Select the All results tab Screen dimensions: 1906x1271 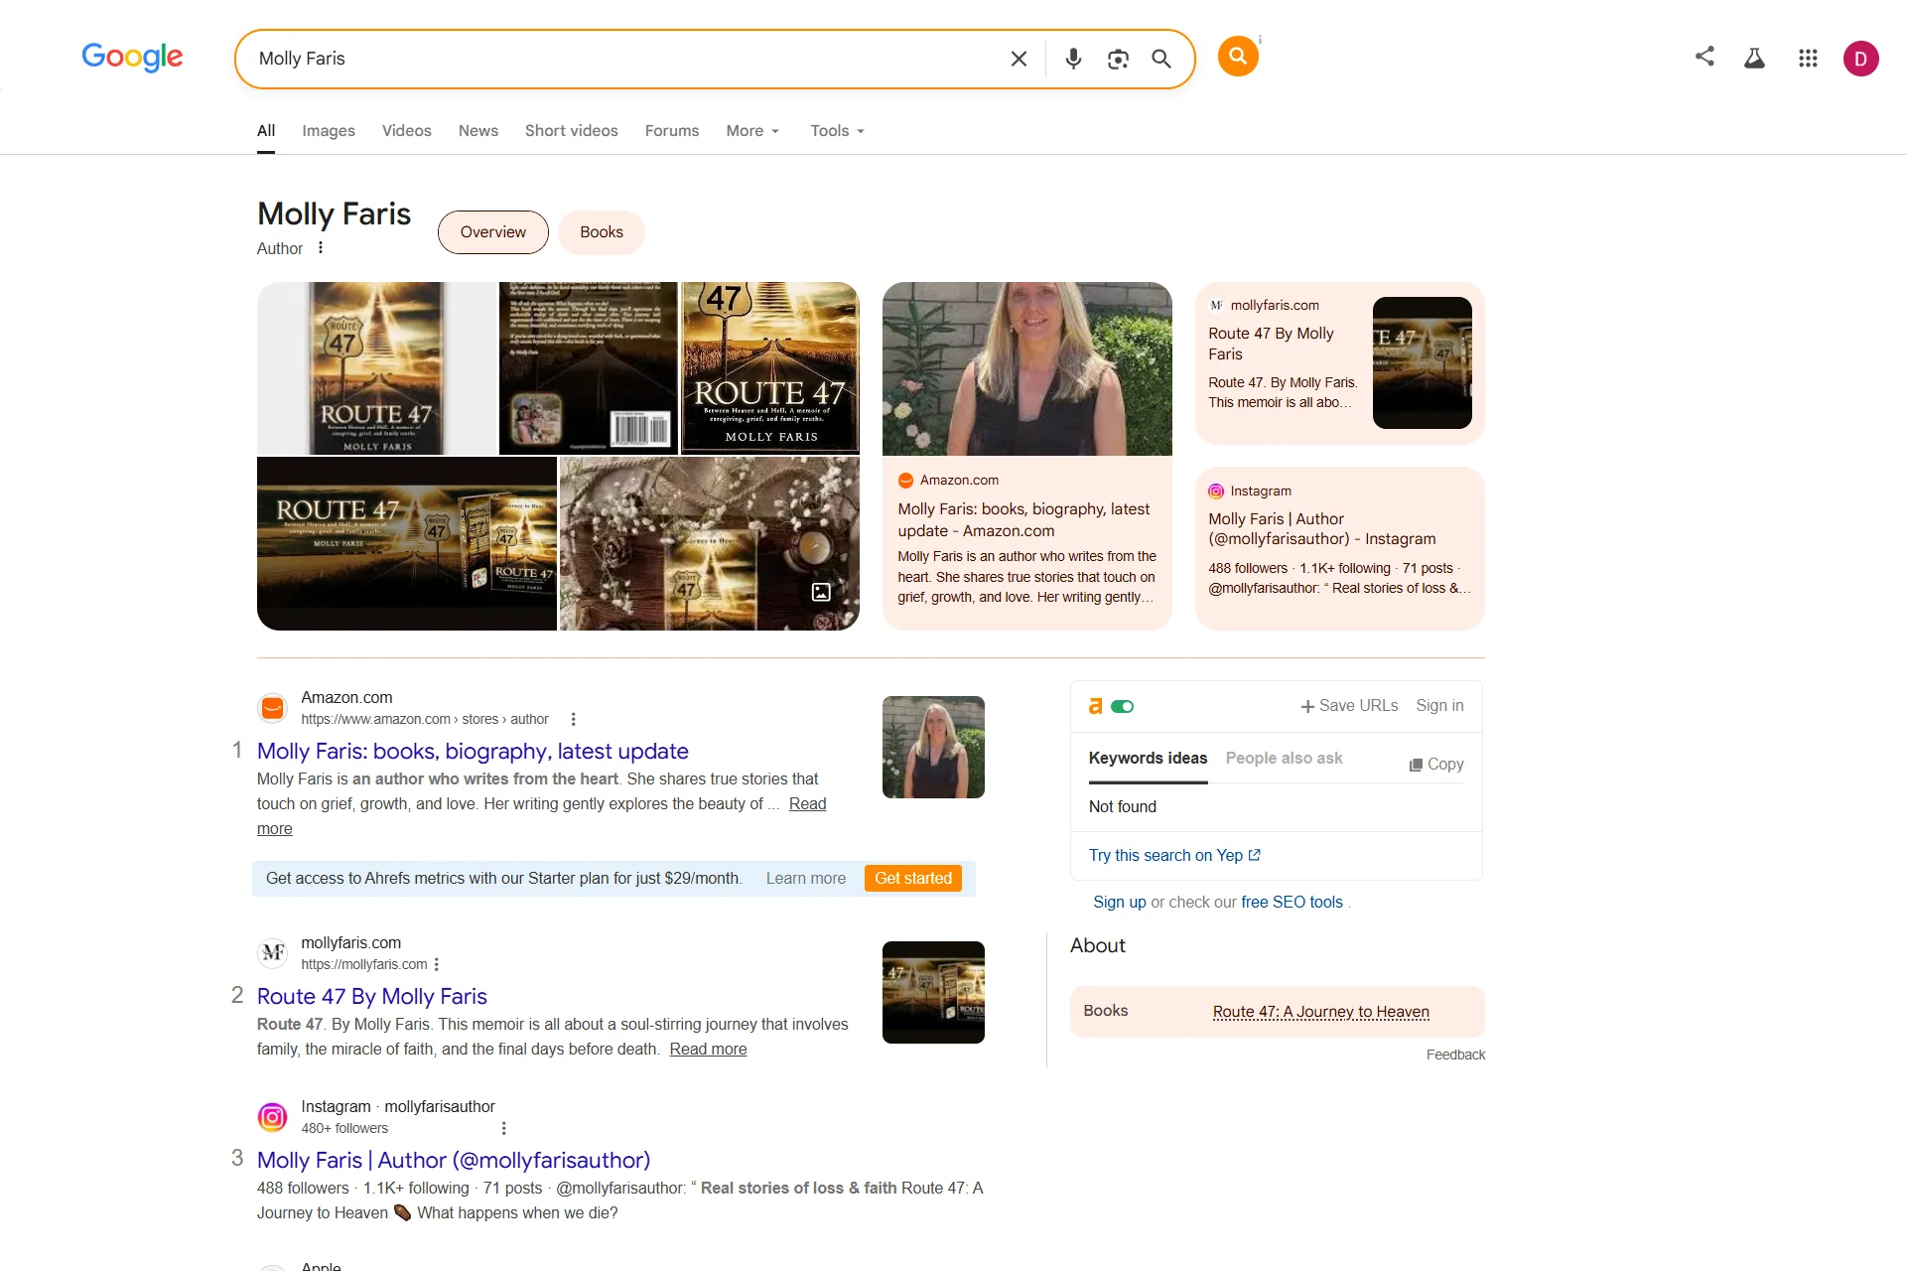tap(266, 131)
